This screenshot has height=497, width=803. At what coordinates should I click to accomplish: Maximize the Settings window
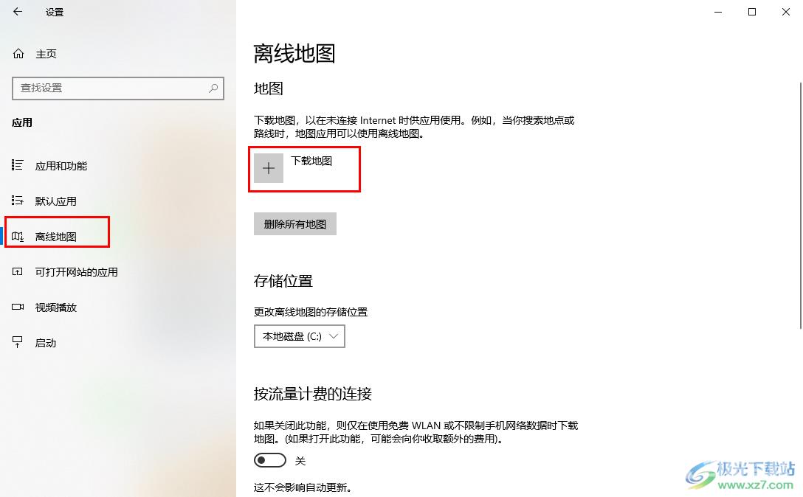pyautogui.click(x=752, y=12)
